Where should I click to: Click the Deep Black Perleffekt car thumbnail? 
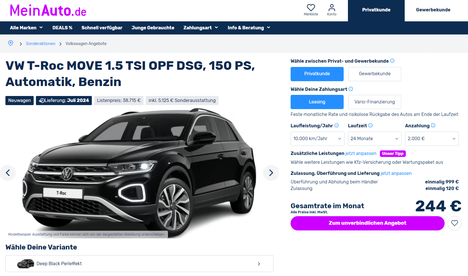pyautogui.click(x=26, y=263)
